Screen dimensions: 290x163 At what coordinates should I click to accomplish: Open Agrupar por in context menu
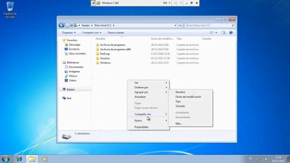(148, 92)
